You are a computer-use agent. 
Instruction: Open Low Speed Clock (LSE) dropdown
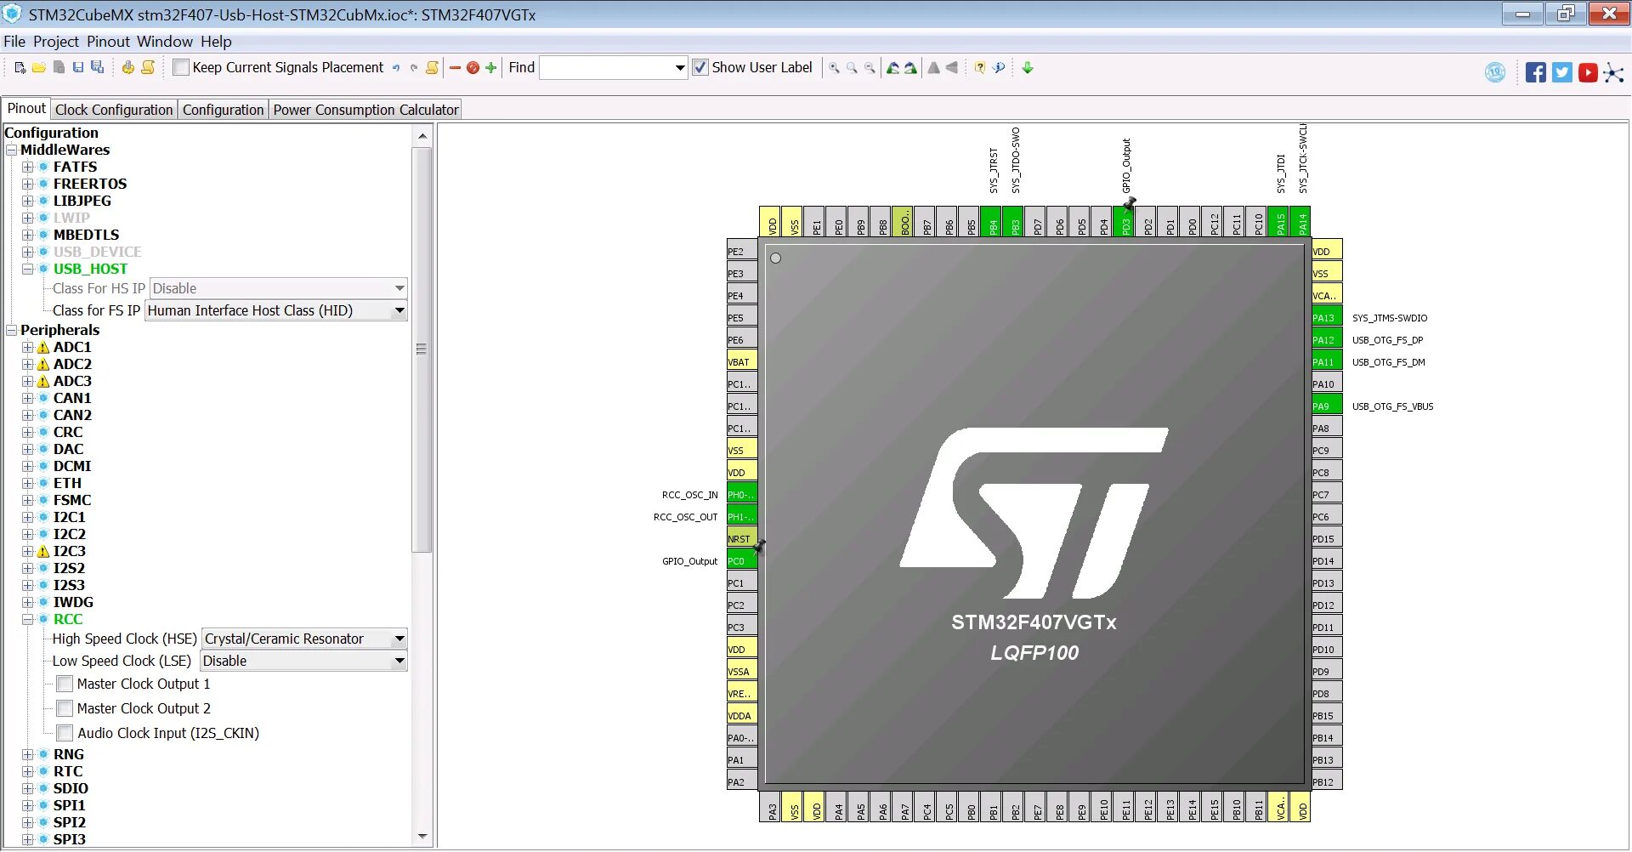point(399,661)
